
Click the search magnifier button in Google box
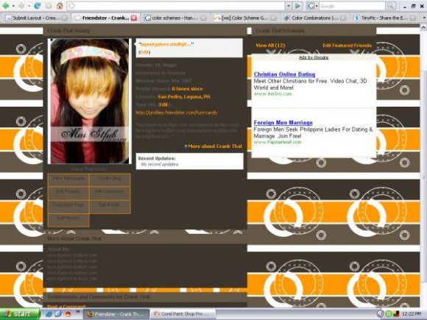390,6
